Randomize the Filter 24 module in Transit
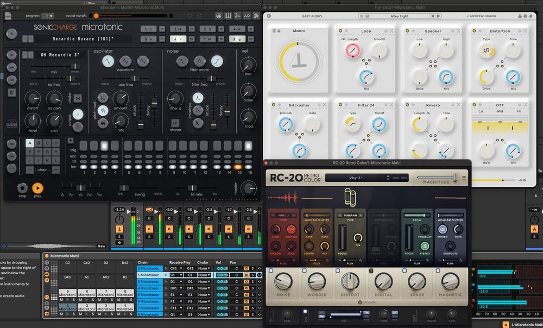 point(392,105)
